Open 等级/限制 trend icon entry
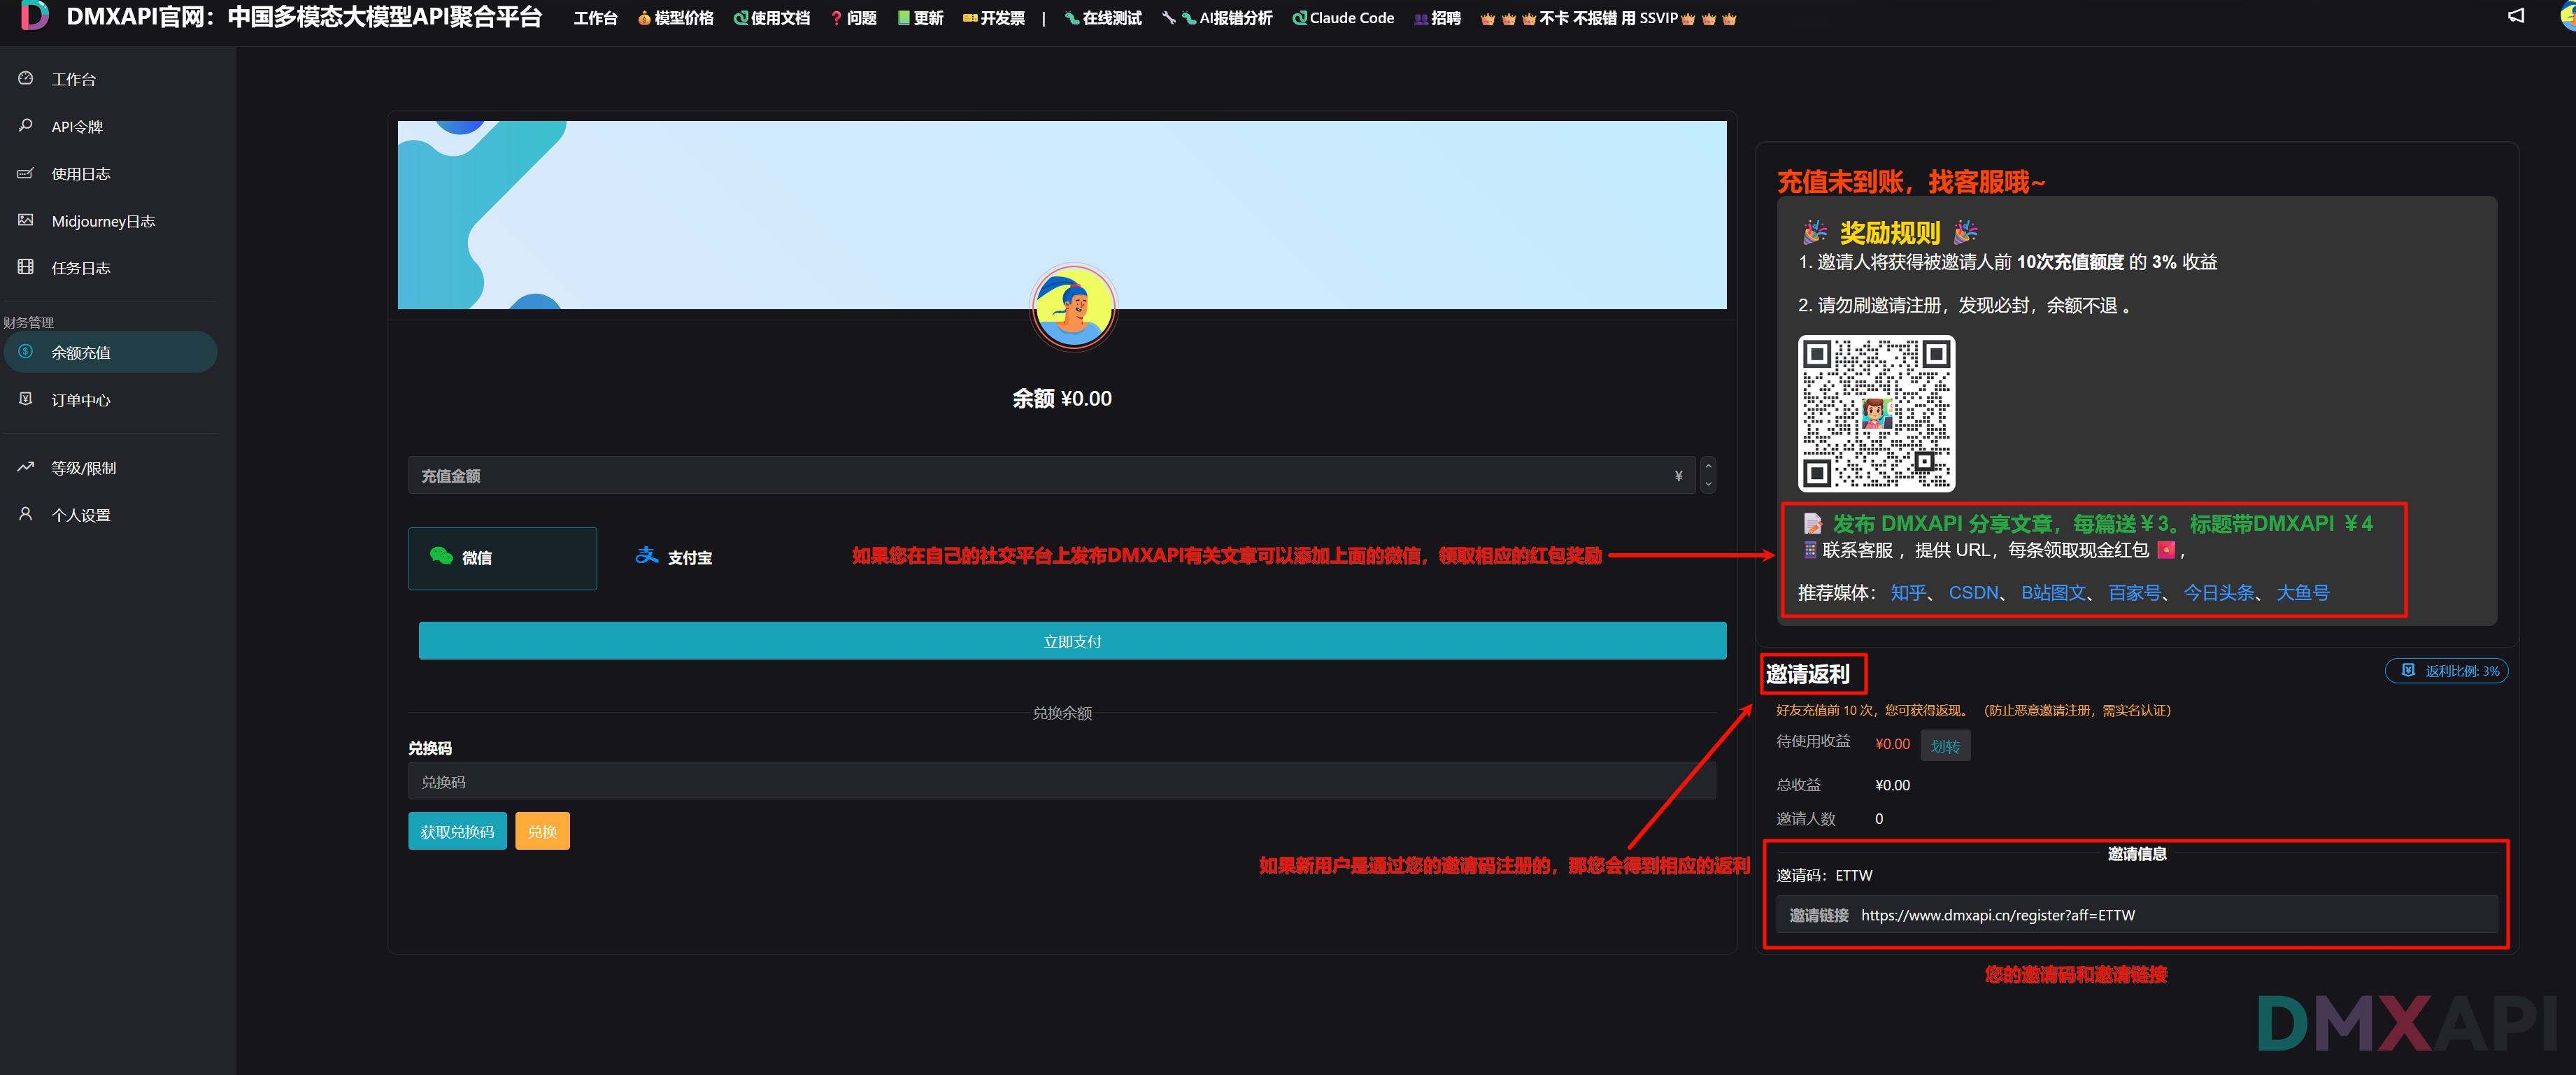The image size is (2576, 1075). 26,467
